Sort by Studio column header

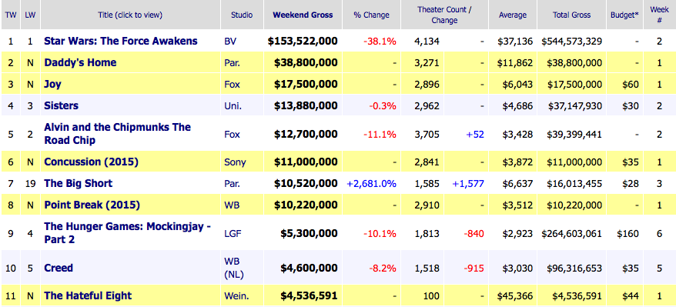[242, 15]
